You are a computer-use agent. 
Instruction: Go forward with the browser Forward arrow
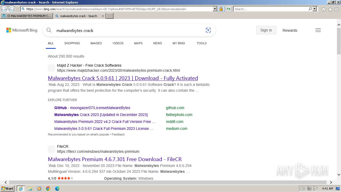(x=11, y=9)
